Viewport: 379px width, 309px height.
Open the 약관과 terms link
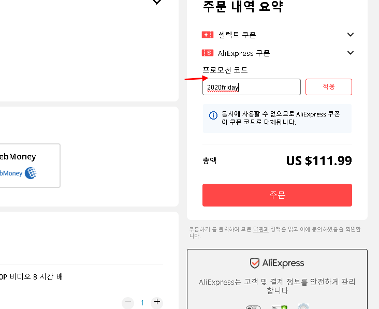(x=261, y=229)
